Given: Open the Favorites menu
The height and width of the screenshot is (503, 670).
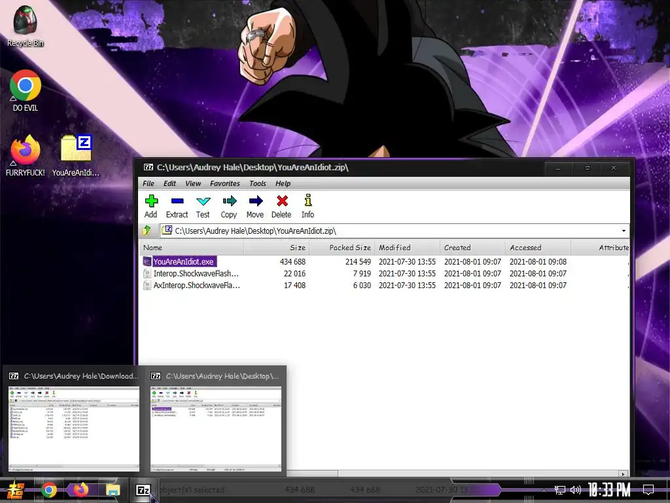Looking at the screenshot, I should click(x=225, y=183).
